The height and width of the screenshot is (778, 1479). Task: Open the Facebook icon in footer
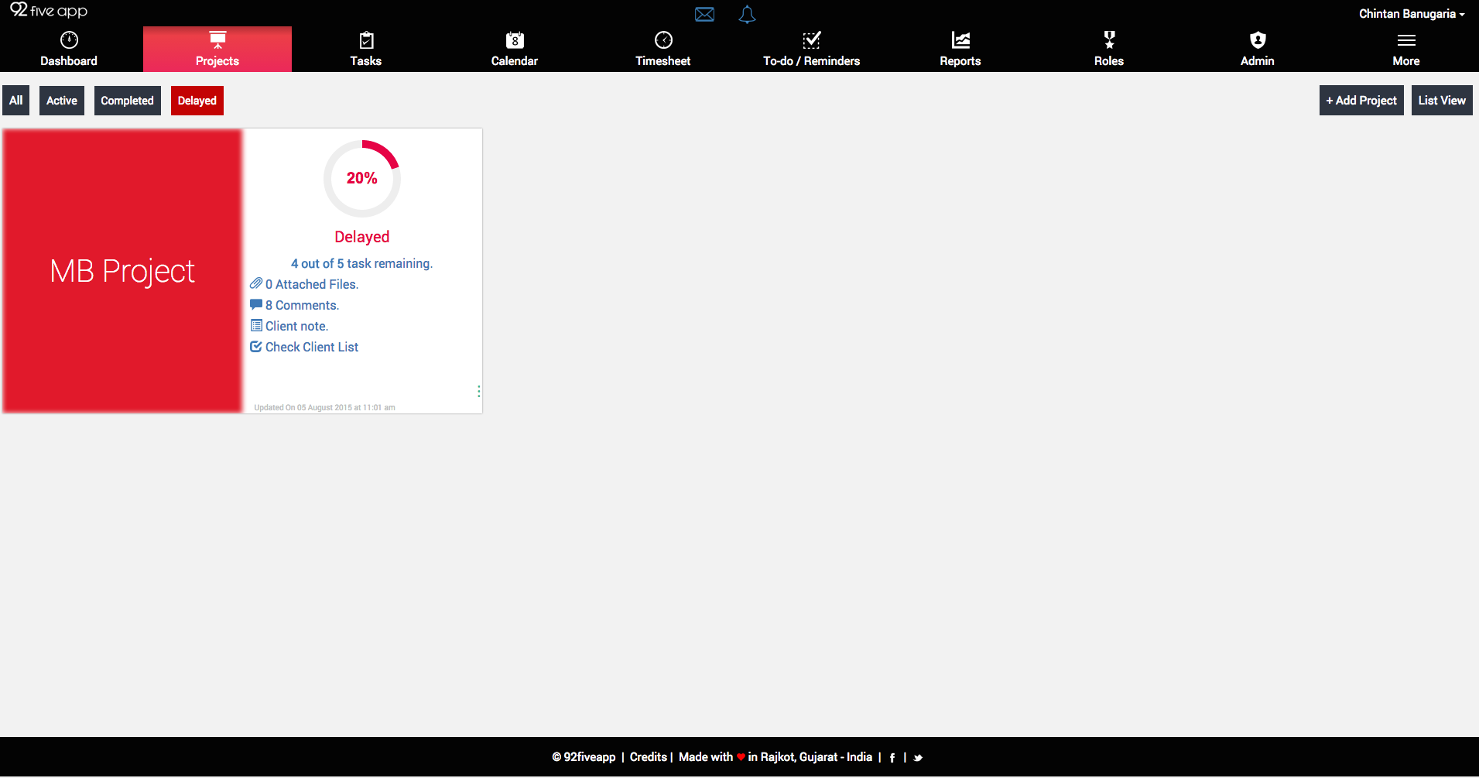click(x=892, y=758)
